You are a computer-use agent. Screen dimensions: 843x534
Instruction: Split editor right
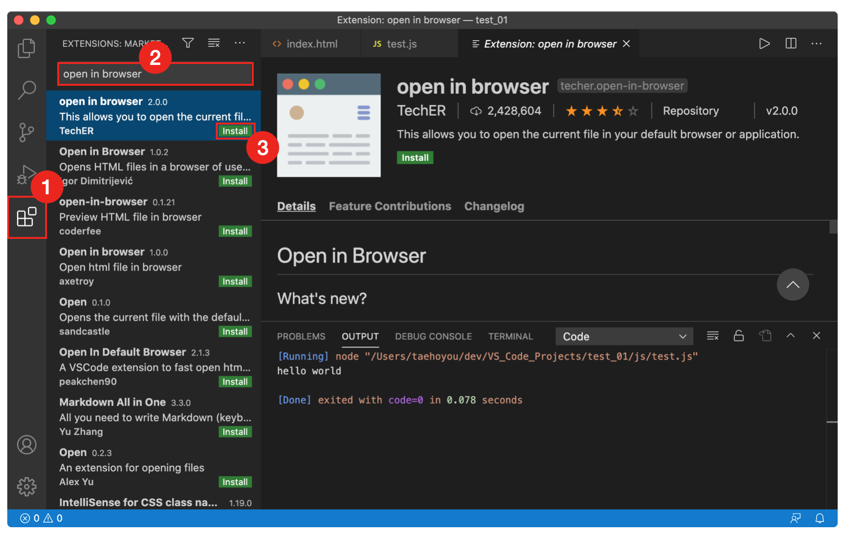pos(791,44)
